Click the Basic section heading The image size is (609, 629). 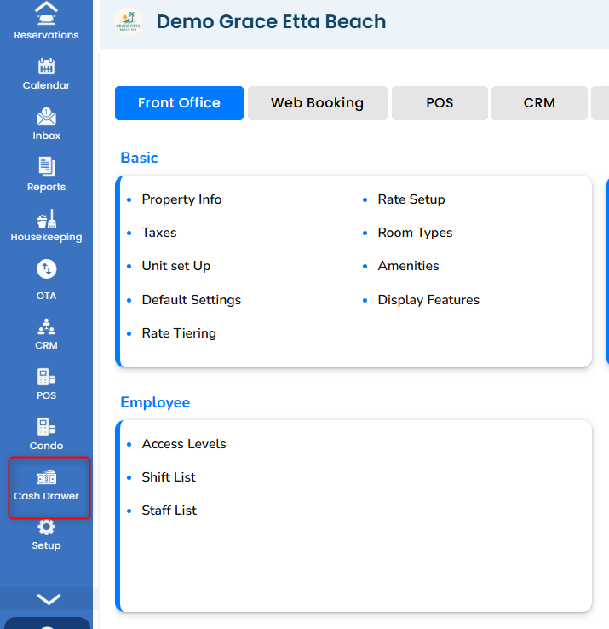[x=139, y=158]
